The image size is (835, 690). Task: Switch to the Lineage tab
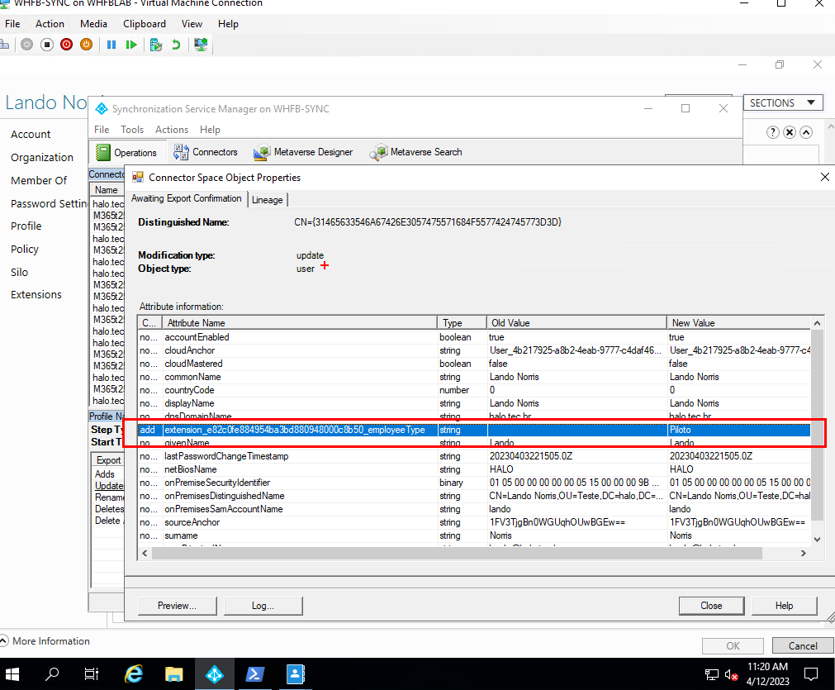pyautogui.click(x=268, y=200)
